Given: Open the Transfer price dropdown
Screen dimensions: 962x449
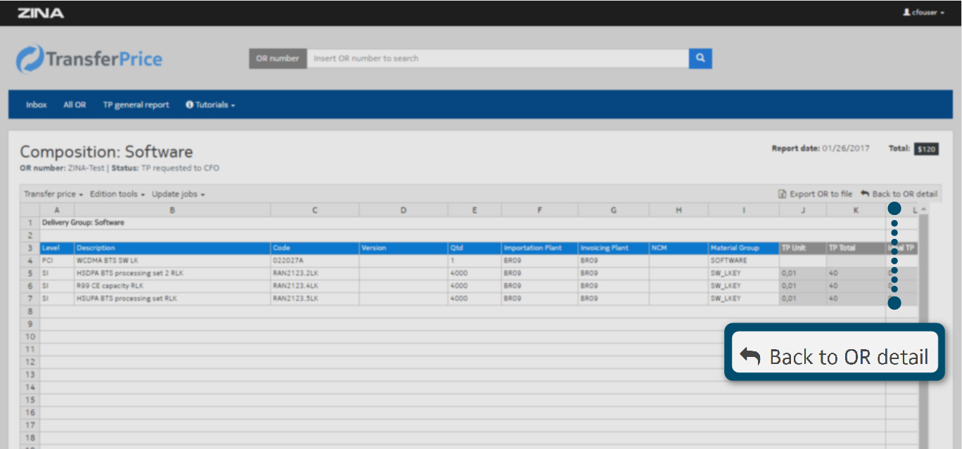Looking at the screenshot, I should [x=53, y=194].
